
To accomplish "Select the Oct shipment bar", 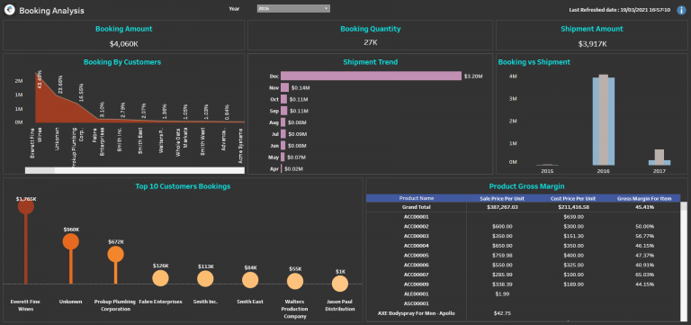I will [x=283, y=99].
